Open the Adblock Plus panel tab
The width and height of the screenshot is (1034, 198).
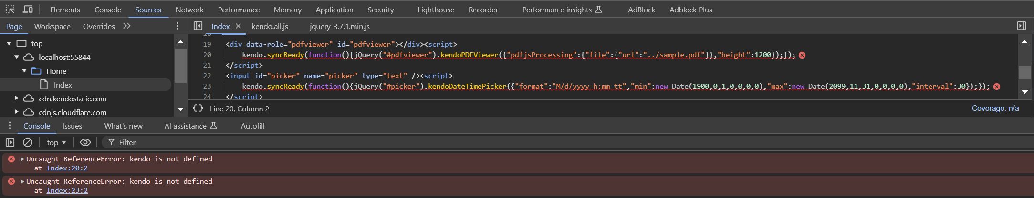690,10
